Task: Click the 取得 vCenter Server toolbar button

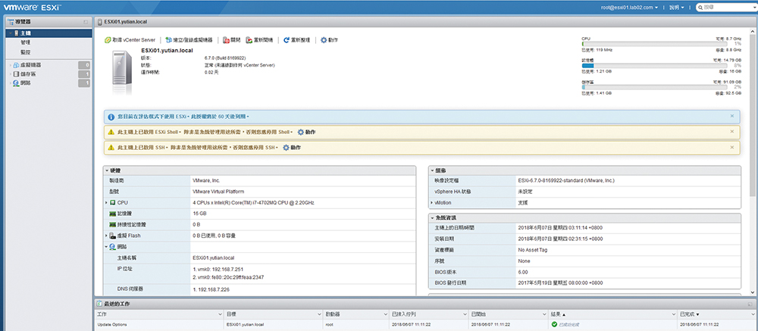Action: (x=130, y=39)
